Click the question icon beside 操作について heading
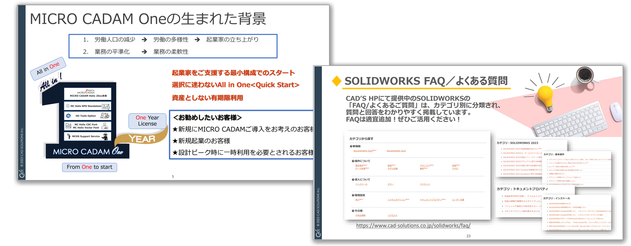This screenshot has width=631, height=246. coord(353,161)
